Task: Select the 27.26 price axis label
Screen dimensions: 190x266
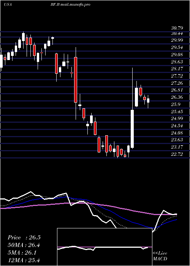Action: [177, 83]
